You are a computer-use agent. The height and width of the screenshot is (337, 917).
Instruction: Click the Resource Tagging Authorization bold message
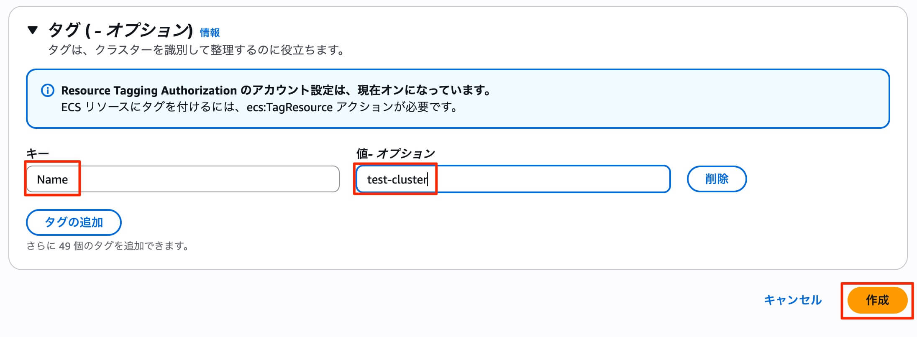click(x=276, y=90)
